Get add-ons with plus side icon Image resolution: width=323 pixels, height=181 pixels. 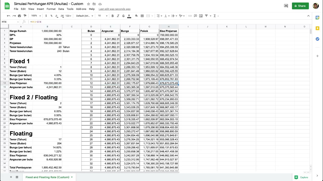point(317,56)
